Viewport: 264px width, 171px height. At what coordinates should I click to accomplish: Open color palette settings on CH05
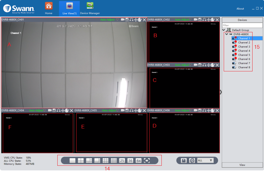[x=140, y=110]
